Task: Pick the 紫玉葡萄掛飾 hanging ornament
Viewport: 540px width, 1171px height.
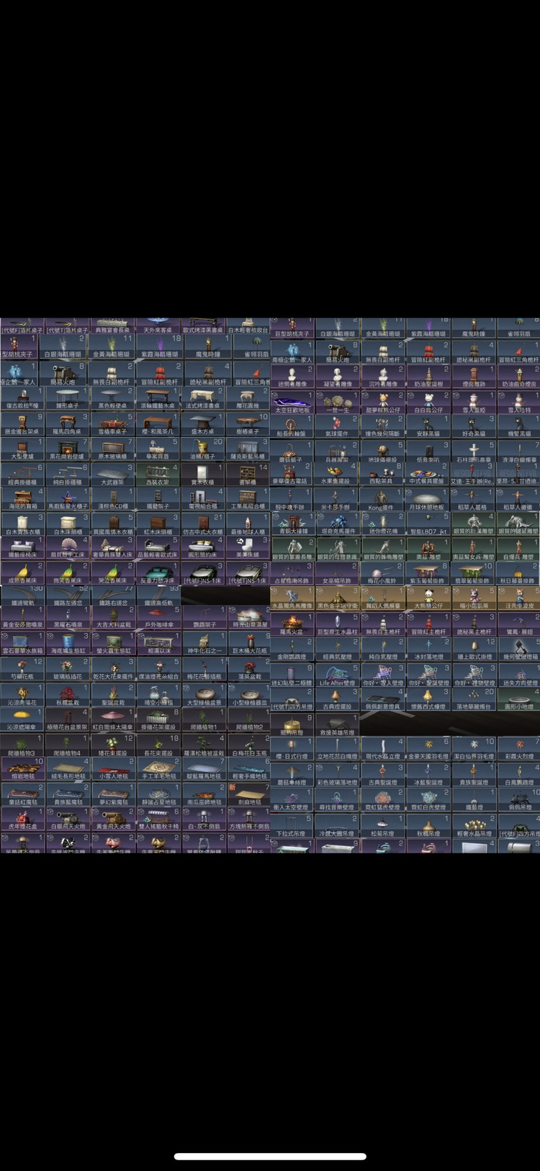Action: click(x=428, y=574)
